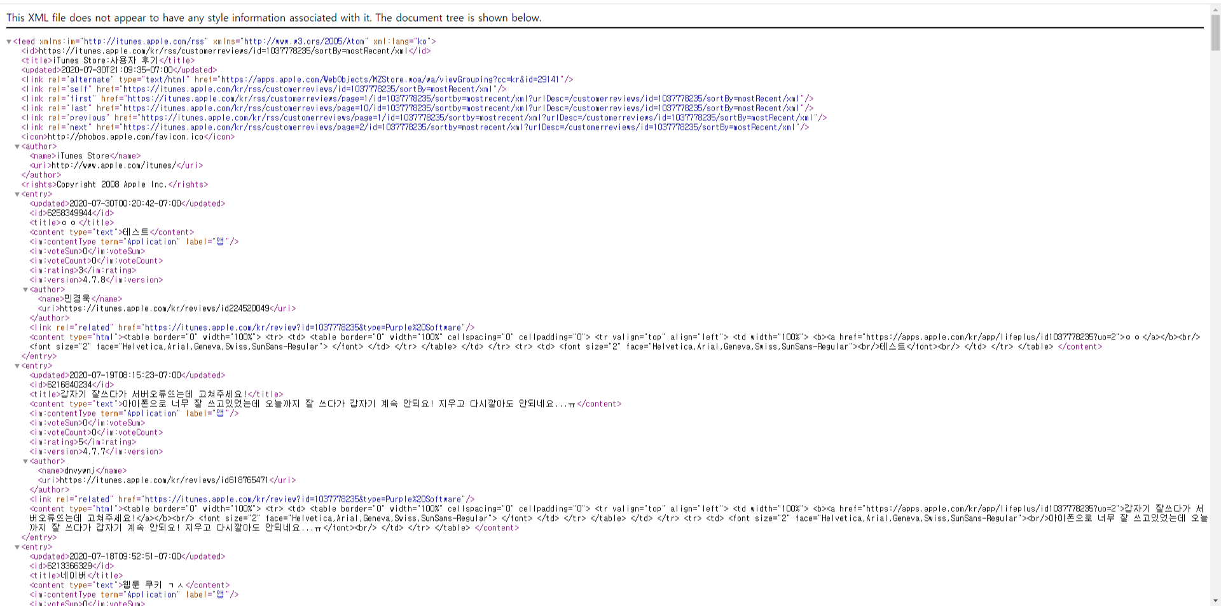The height and width of the screenshot is (606, 1221).
Task: Click uri http://www.apple.com/itunes/ line
Action: coord(116,165)
